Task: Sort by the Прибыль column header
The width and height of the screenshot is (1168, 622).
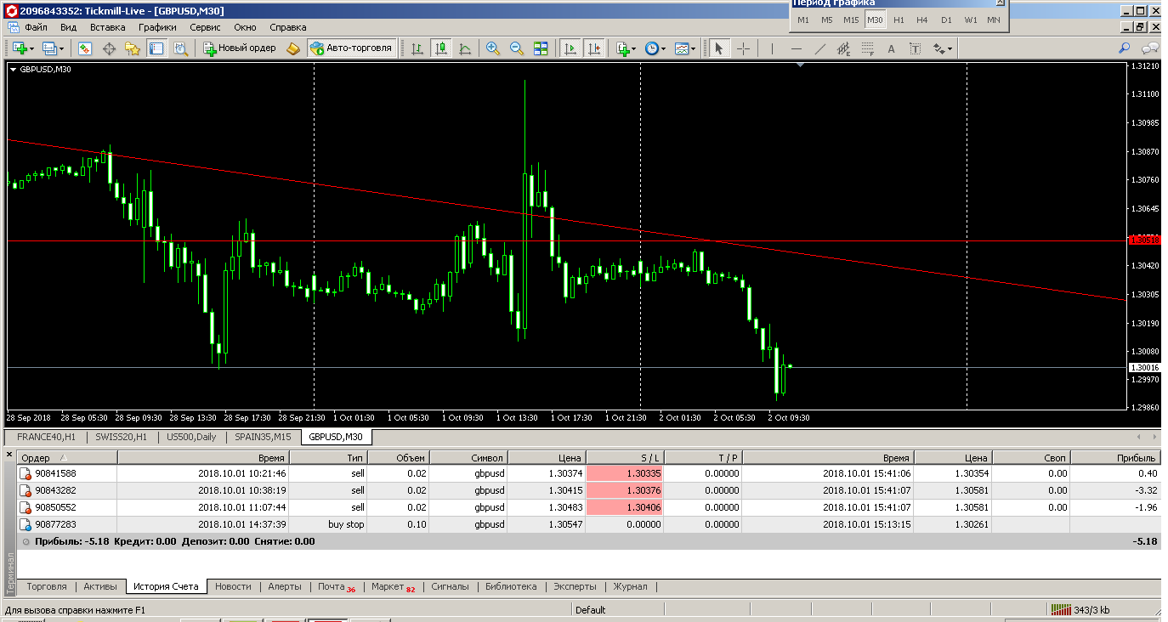Action: 1115,458
